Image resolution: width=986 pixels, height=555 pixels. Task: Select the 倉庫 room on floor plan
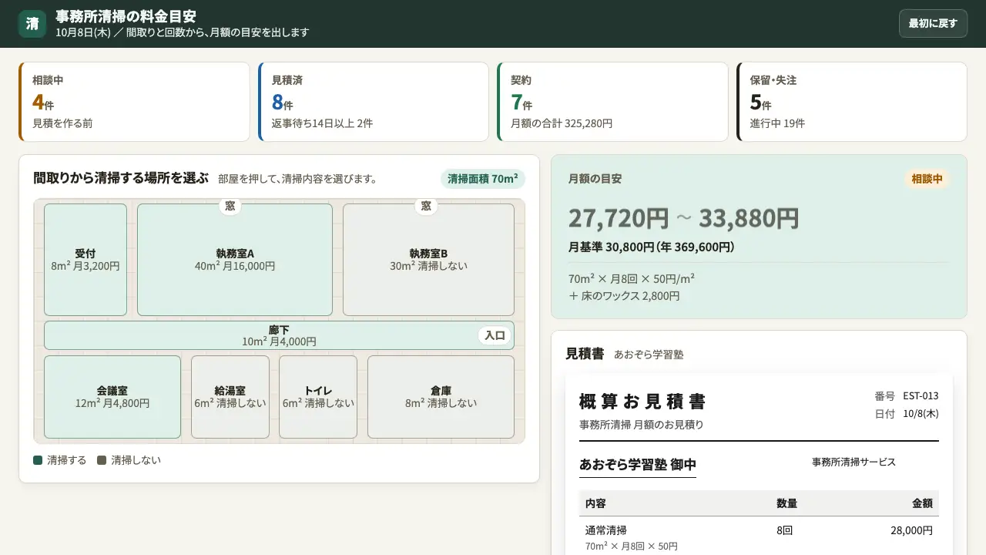441,397
